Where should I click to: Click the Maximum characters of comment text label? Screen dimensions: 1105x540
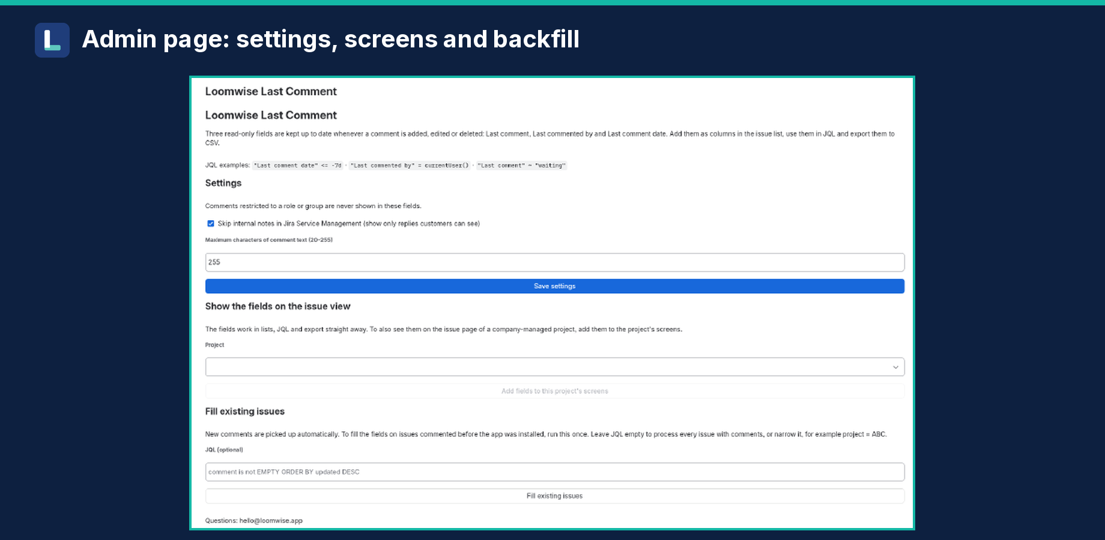click(269, 240)
